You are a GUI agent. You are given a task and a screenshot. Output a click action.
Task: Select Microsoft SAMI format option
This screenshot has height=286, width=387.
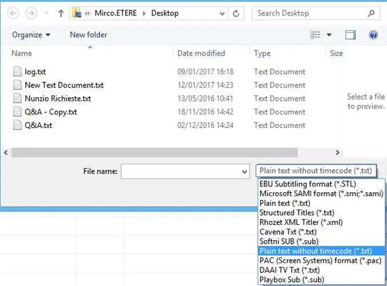tap(321, 194)
